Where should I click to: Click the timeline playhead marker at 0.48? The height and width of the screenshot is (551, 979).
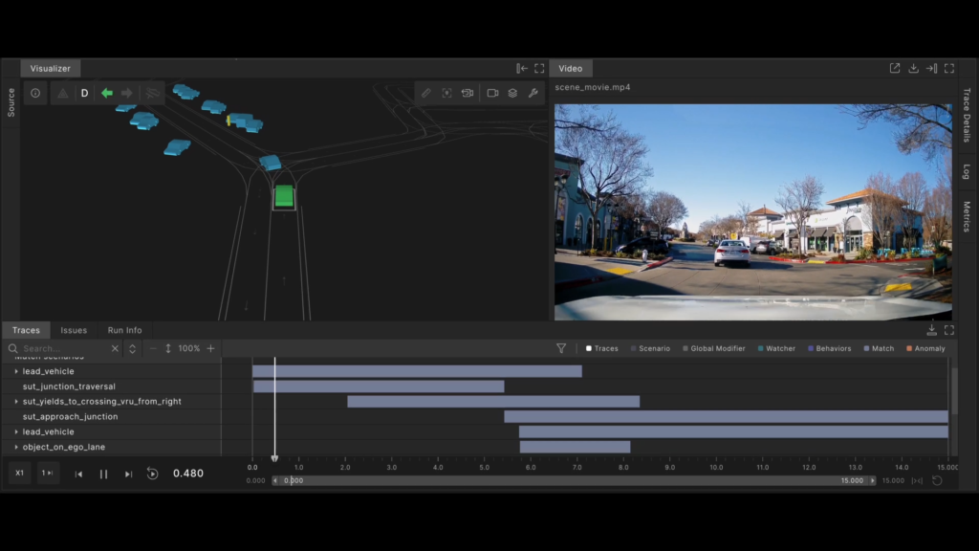(274, 458)
